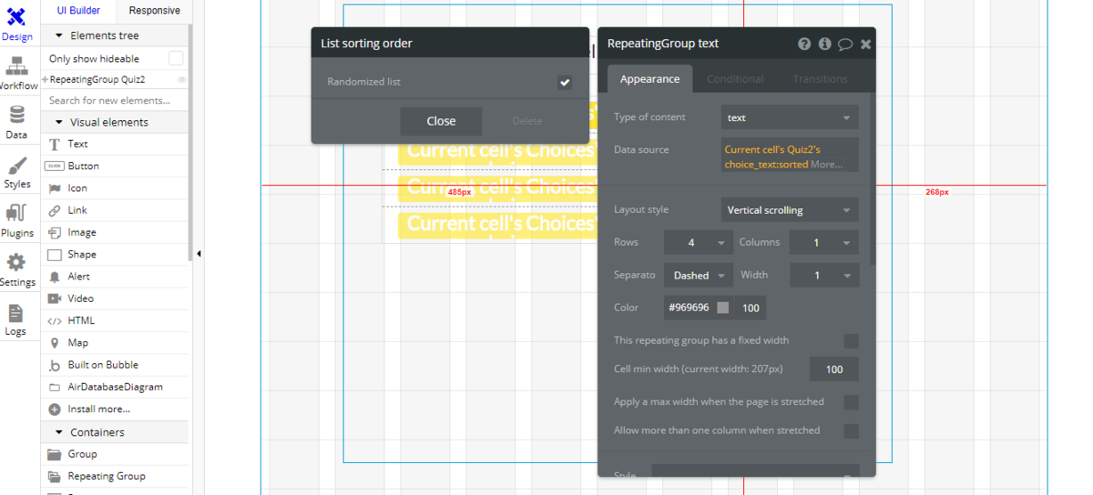Select the Conditional tab

735,79
